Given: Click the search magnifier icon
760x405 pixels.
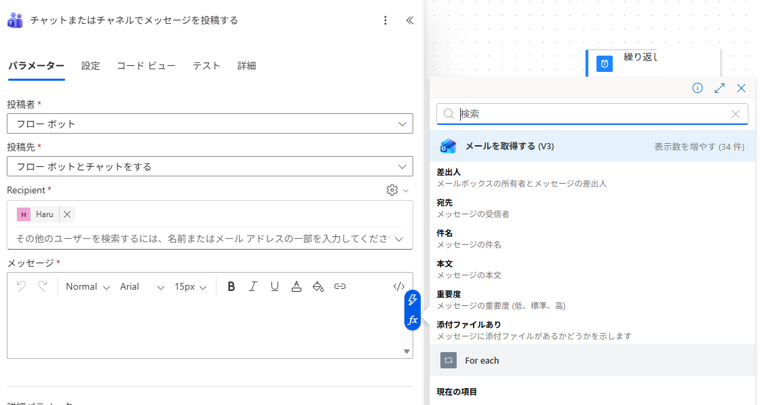Looking at the screenshot, I should pos(449,114).
